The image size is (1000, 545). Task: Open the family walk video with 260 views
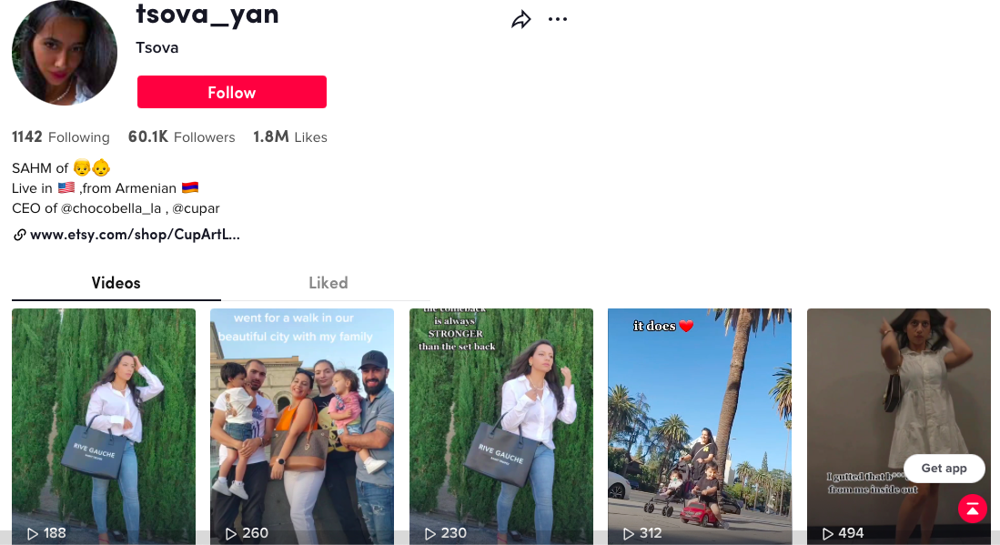tap(302, 427)
